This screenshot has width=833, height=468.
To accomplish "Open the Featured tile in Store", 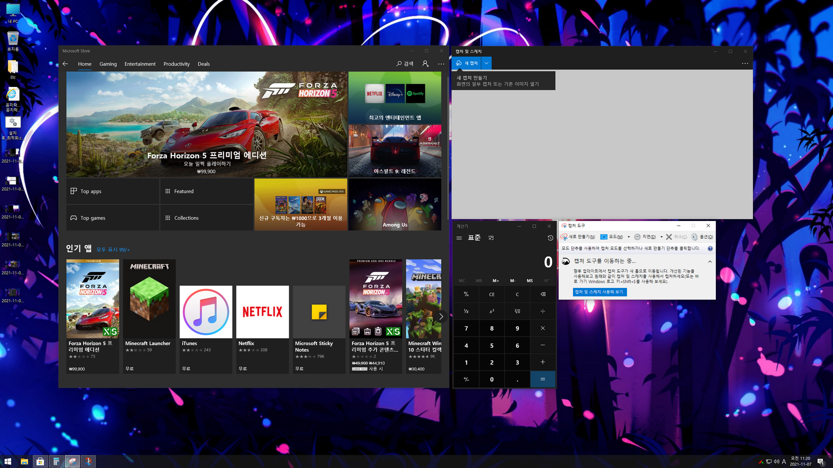I will [206, 191].
